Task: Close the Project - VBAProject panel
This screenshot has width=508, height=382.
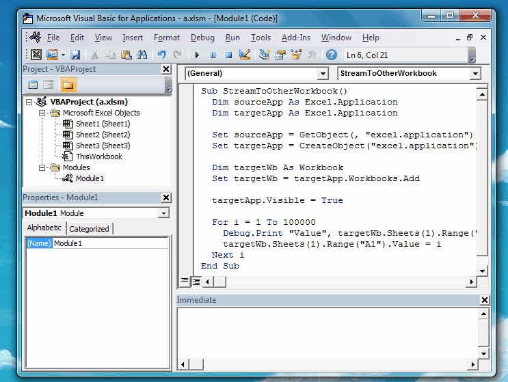Action: pyautogui.click(x=166, y=69)
